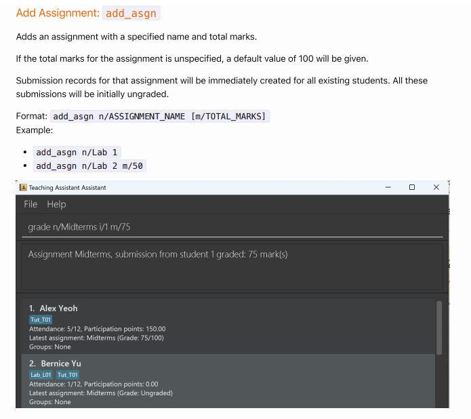471x419 pixels.
Task: Click the student list scrollbar
Action: pos(439,327)
